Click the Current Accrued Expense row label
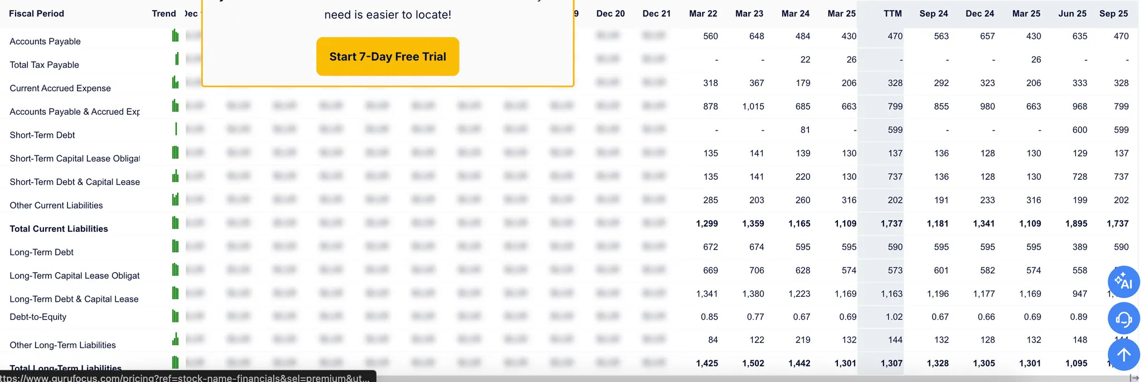Viewport: 1141px width, 382px height. (x=60, y=89)
